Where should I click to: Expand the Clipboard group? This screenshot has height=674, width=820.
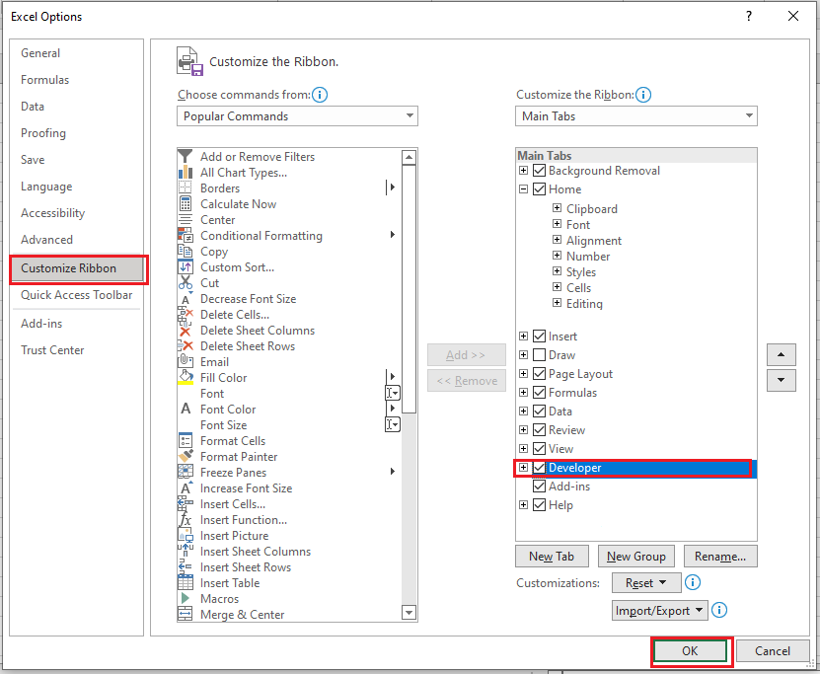tap(557, 208)
